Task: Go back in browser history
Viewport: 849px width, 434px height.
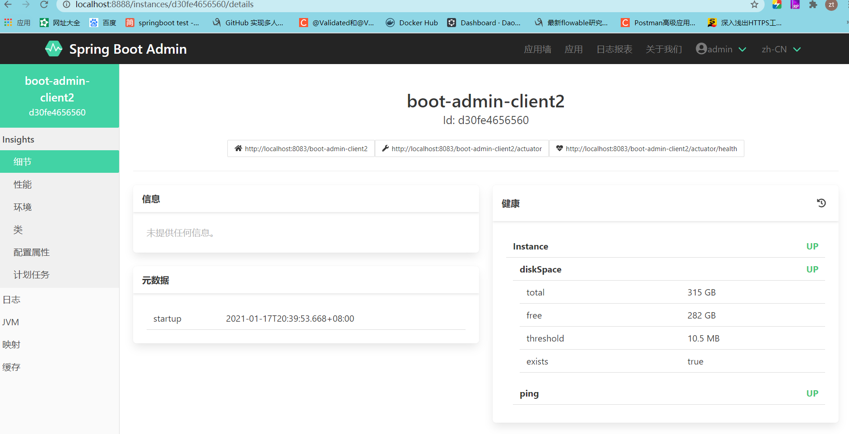Action: (8, 5)
